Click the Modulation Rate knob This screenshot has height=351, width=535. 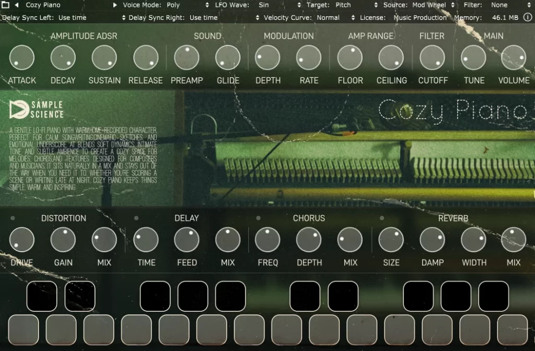click(x=309, y=57)
